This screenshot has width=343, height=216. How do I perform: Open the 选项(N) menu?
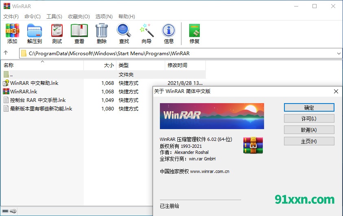tap(104, 17)
